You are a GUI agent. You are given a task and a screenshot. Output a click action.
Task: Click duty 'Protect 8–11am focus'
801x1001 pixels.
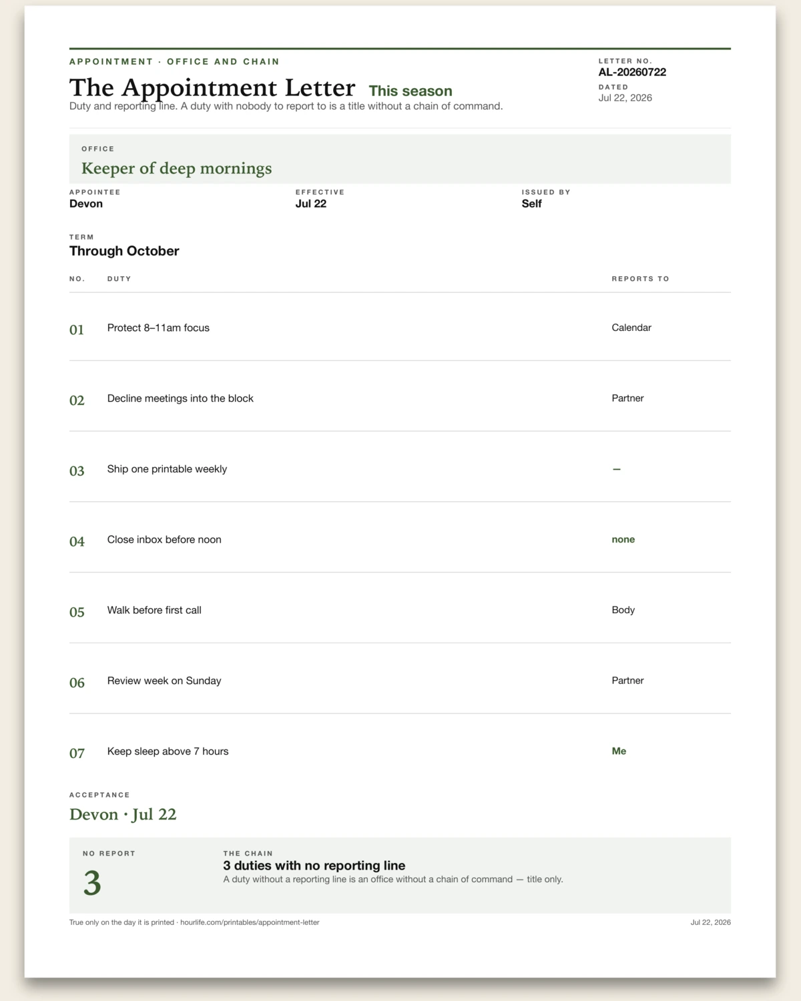[158, 328]
